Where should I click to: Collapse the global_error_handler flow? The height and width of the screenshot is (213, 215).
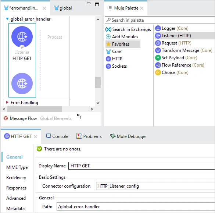coord(7,19)
